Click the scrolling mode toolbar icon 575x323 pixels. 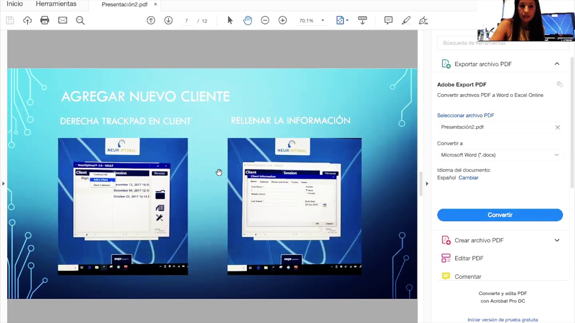point(363,20)
